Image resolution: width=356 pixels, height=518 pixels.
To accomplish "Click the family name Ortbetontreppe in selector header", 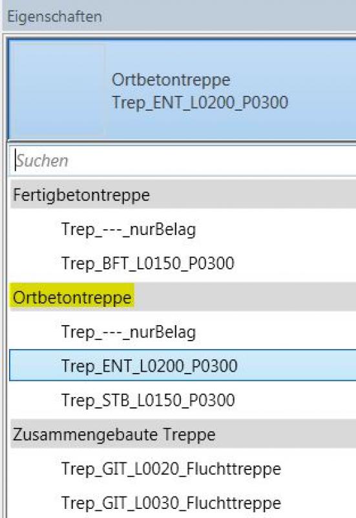I will (171, 80).
